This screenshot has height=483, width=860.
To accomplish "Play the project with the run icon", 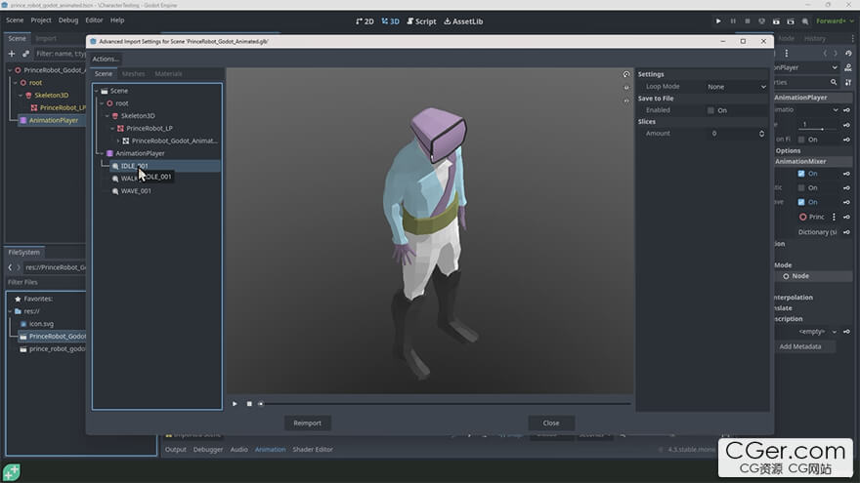I will tap(718, 21).
